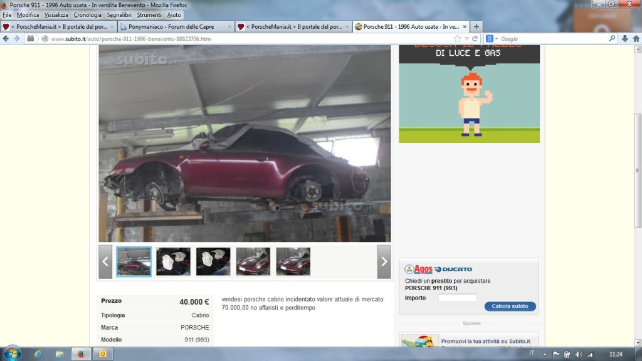642x361 pixels.
Task: Bookmark this page with the star icon
Action: pos(458,38)
